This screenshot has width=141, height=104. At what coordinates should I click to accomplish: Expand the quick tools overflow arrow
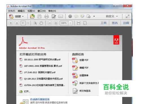[x=94, y=16]
